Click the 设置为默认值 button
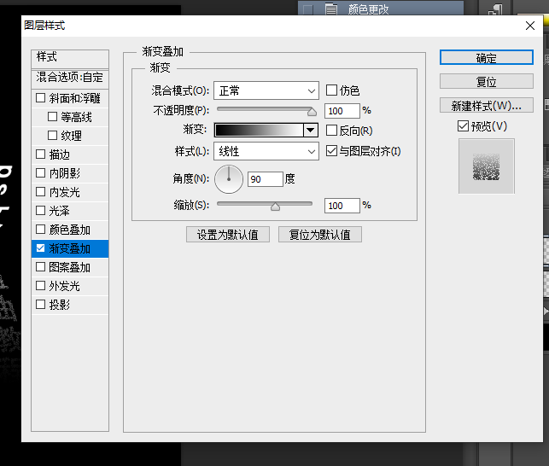The width and height of the screenshot is (549, 466). 228,234
